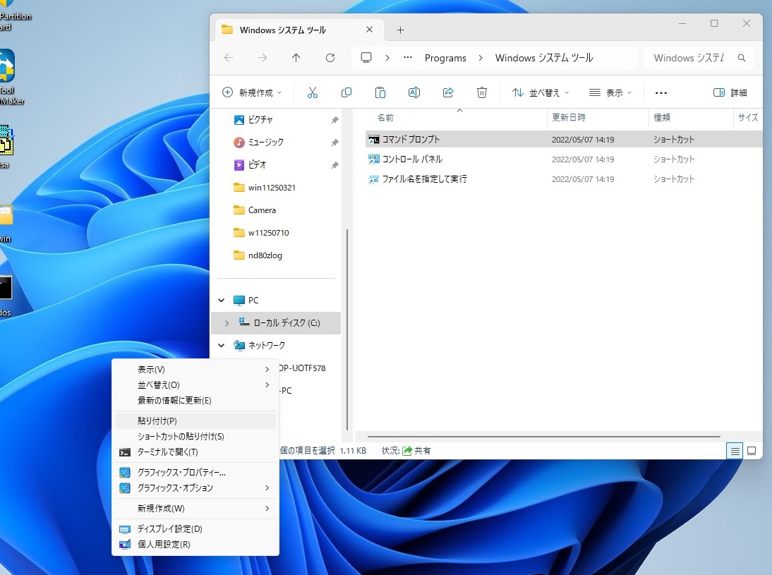
Task: Click the address bar ellipsis for hidden path
Action: (408, 58)
